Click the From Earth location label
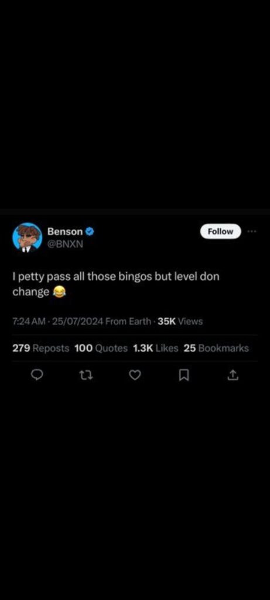Image resolution: width=270 pixels, height=600 pixels. (128, 322)
